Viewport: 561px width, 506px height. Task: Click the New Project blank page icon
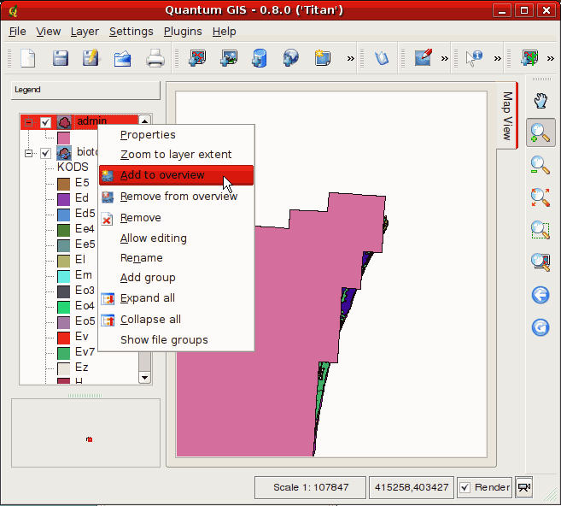[28, 58]
